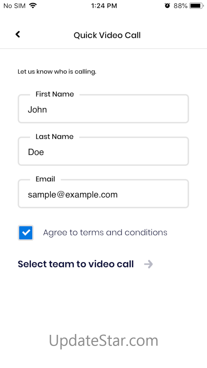Screen dimensions: 207x368
Task: Select the Last Name input containing Doe
Action: point(103,151)
